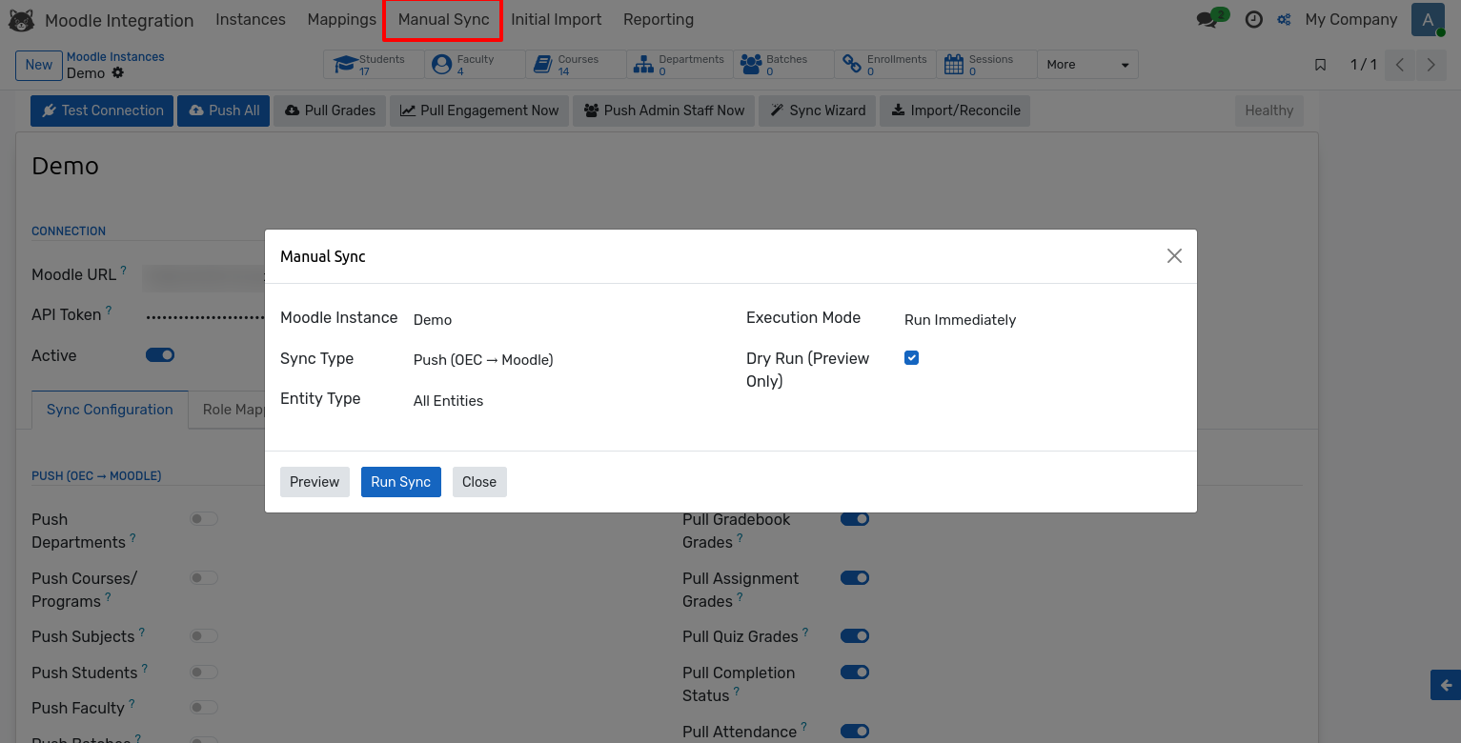Open the Execution Mode dropdown
This screenshot has width=1461, height=743.
[1042, 320]
